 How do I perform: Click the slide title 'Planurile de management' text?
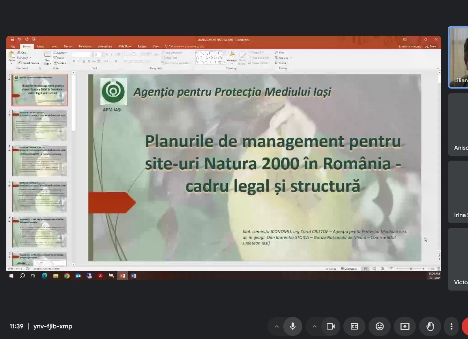(x=273, y=163)
